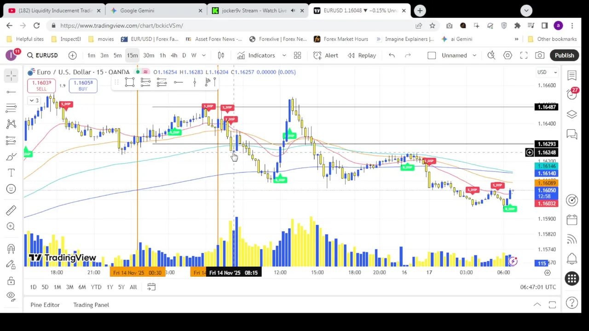
Task: Open the alerts panel with 27 badge
Action: [x=572, y=94]
